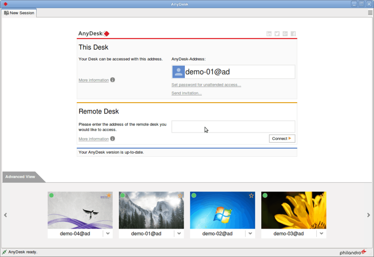
Task: Click the Google+ icon
Action: (285, 34)
